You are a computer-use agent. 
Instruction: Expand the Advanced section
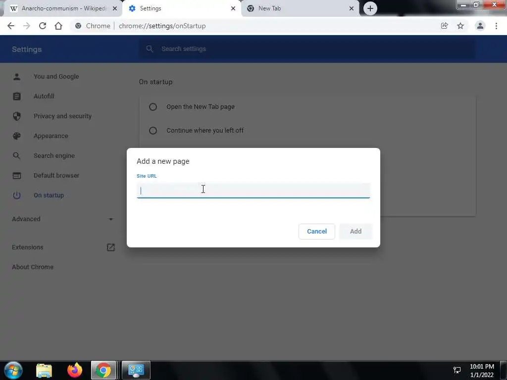pyautogui.click(x=62, y=219)
